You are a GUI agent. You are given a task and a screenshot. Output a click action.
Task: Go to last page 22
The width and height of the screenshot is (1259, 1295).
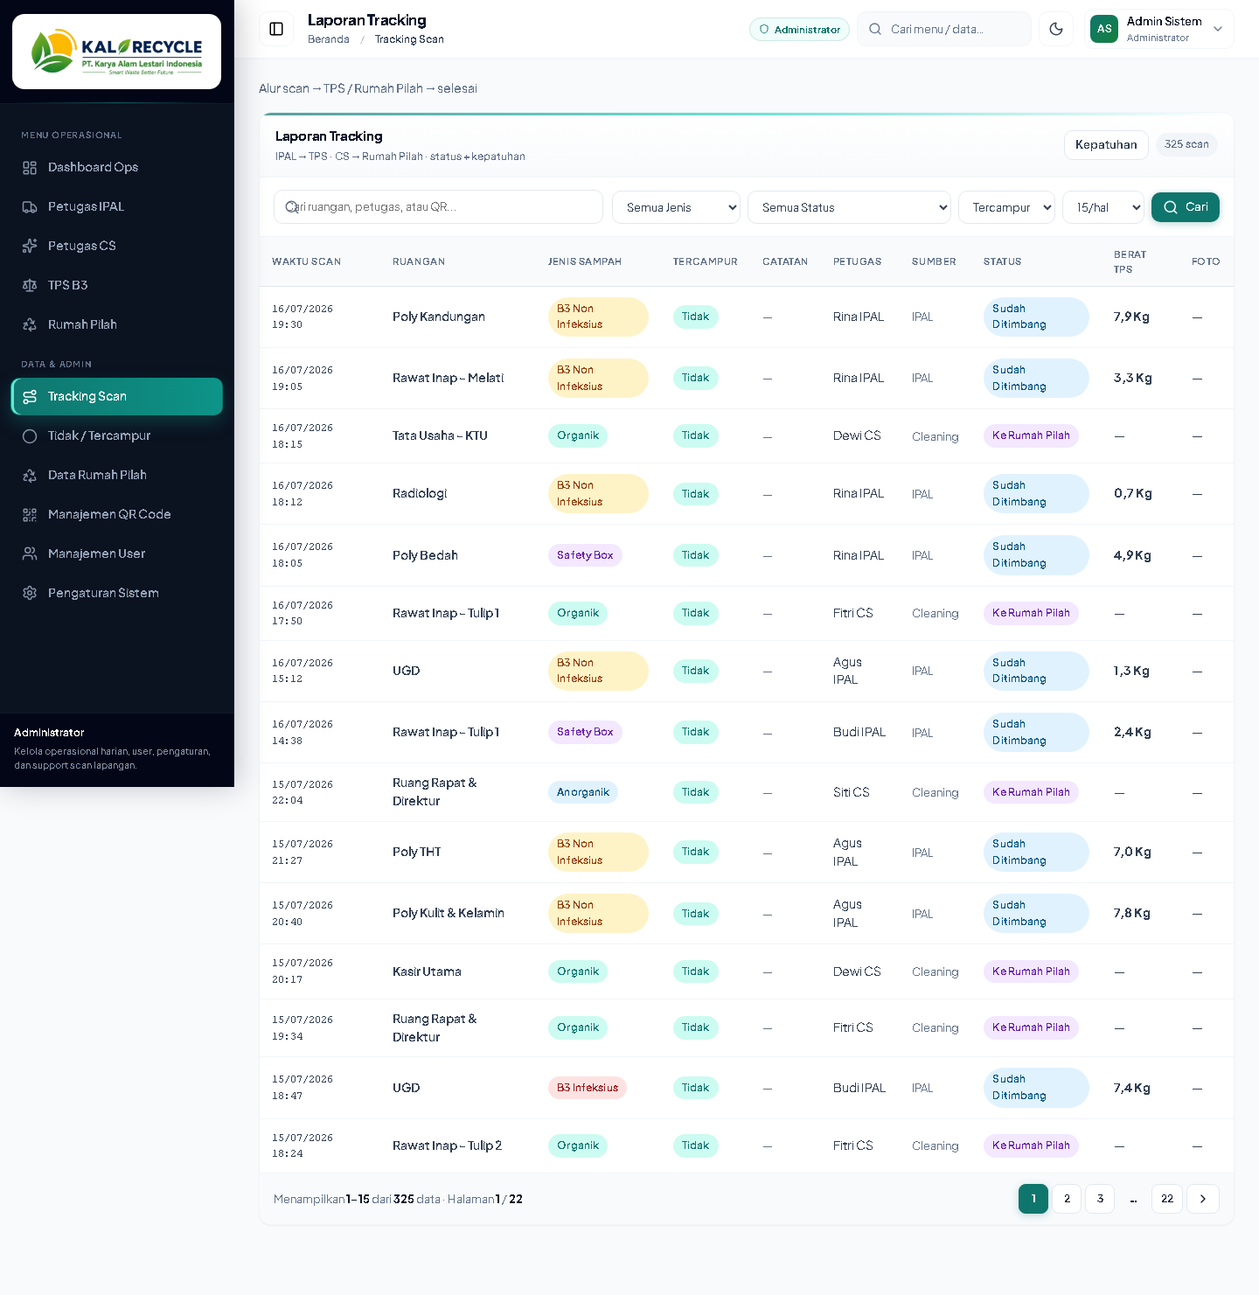click(1167, 1199)
